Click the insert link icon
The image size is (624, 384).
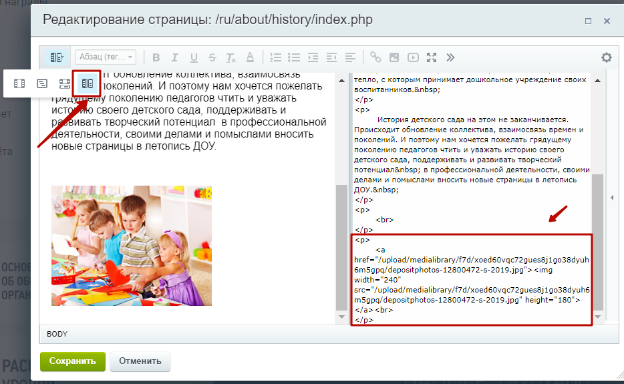(x=375, y=57)
